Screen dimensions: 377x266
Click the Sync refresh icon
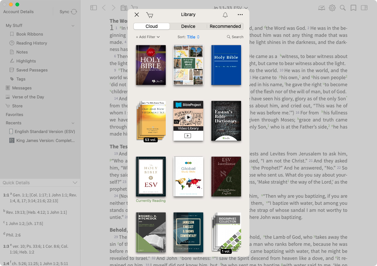74,12
